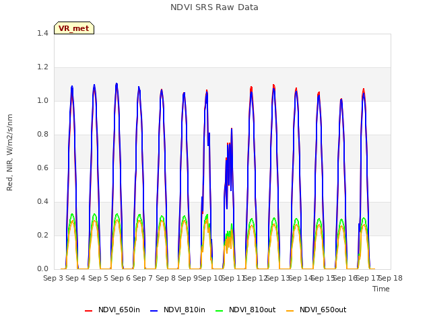Screen dimensions: 431x323
Task: Click the Sep 18 x-axis tick label
Action: click(390, 278)
